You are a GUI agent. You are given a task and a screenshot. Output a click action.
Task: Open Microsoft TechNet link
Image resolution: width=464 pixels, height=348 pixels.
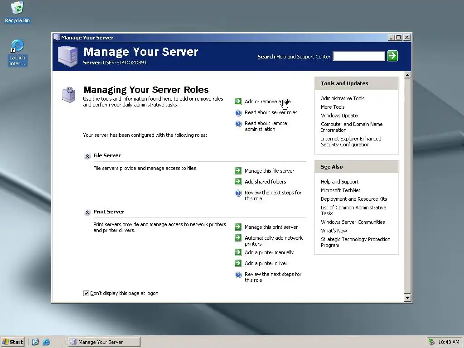tap(340, 190)
